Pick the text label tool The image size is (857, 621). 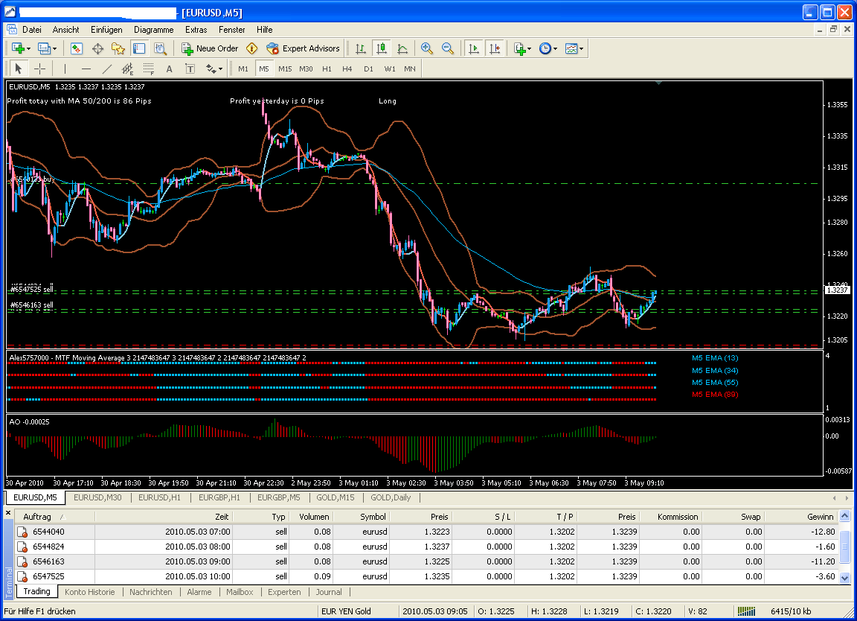coord(190,69)
